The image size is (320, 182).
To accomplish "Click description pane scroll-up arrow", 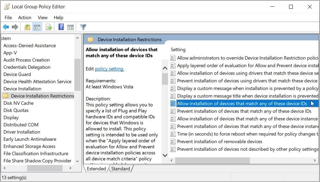I will 165,68.
